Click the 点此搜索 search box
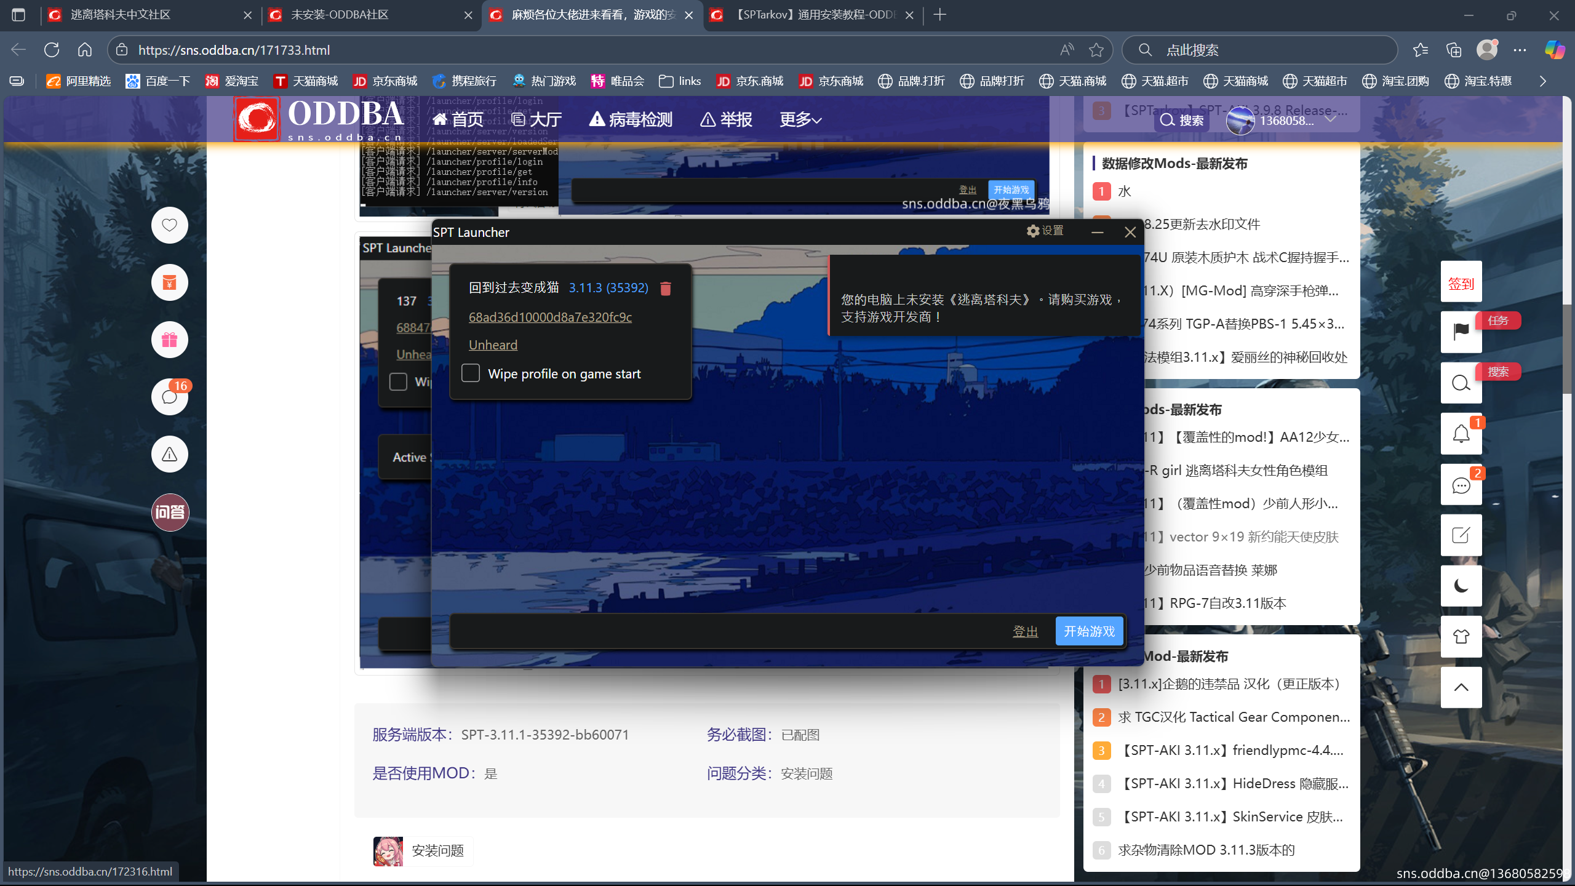The height and width of the screenshot is (886, 1575). tap(1259, 50)
